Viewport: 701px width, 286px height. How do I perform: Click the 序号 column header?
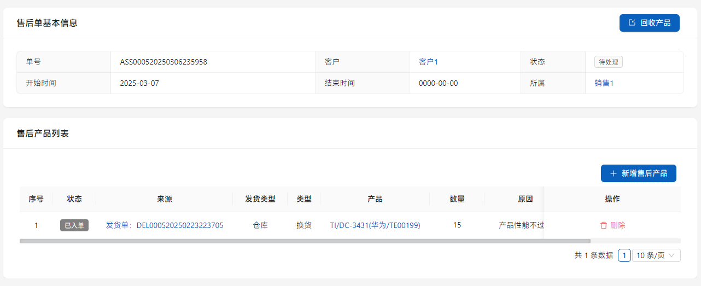click(36, 199)
